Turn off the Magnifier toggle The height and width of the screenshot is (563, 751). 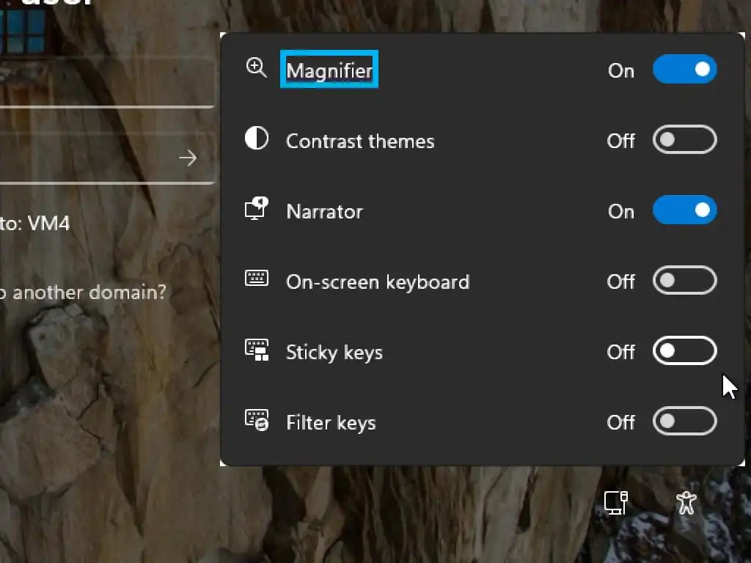(684, 70)
